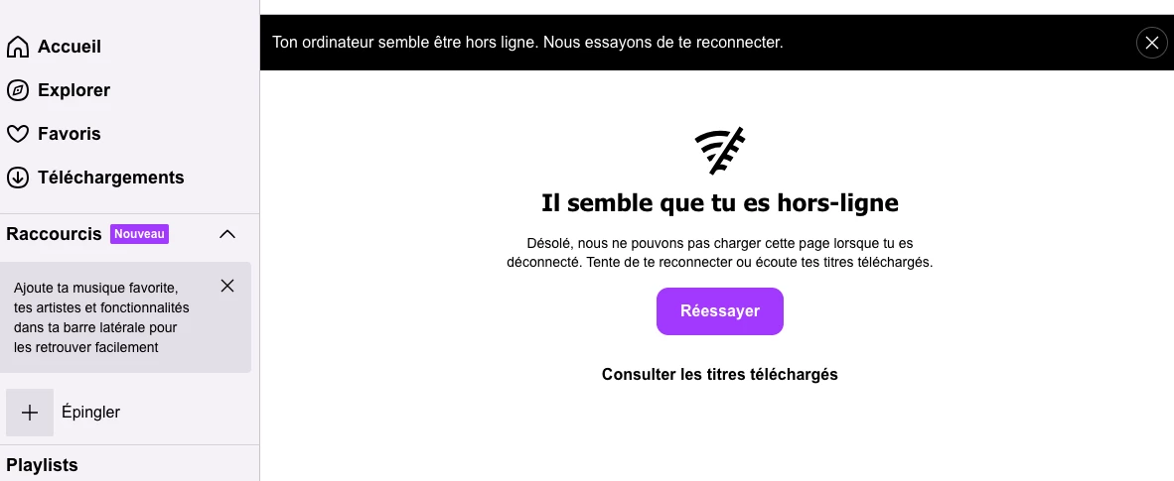Click the Téléchargements download arrow icon
1174x481 pixels.
click(17, 179)
